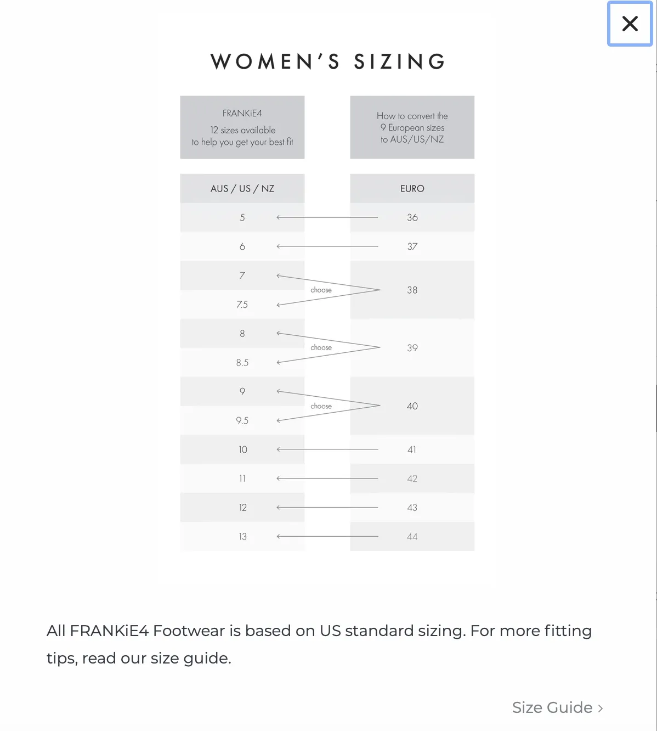Select AUS size 8.5 cell
Viewport: 657px width, 731px height.
(242, 363)
